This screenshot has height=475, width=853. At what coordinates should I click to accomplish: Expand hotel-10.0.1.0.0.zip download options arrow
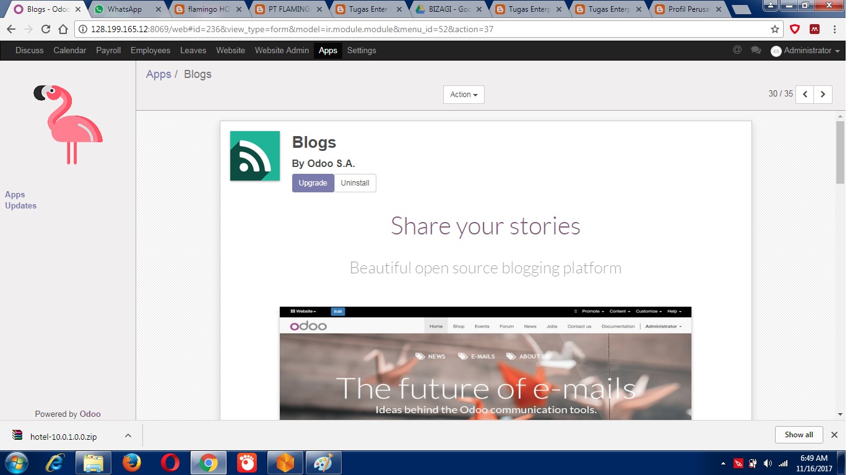128,435
